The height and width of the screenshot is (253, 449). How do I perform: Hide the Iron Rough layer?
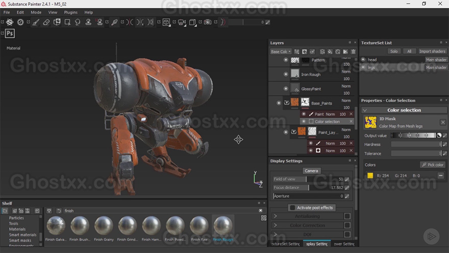(286, 74)
